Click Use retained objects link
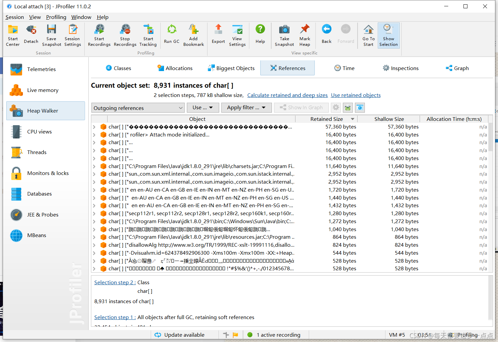Image resolution: width=498 pixels, height=342 pixels. [x=356, y=95]
